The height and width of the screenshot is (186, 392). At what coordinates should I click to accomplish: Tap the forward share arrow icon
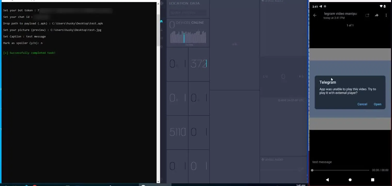tap(377, 16)
